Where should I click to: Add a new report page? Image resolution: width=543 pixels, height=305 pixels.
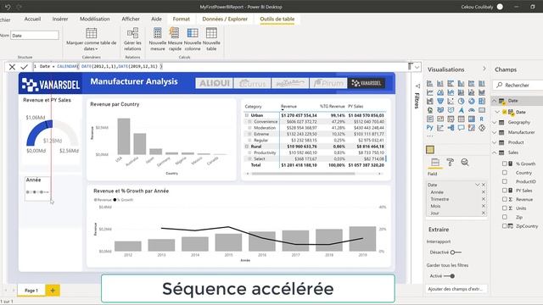coord(53,291)
